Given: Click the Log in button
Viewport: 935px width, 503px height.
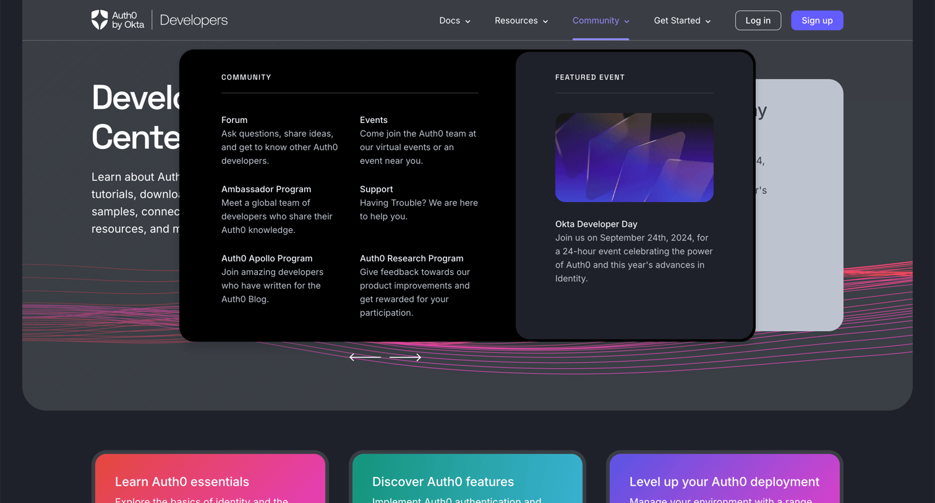Looking at the screenshot, I should click(x=758, y=20).
